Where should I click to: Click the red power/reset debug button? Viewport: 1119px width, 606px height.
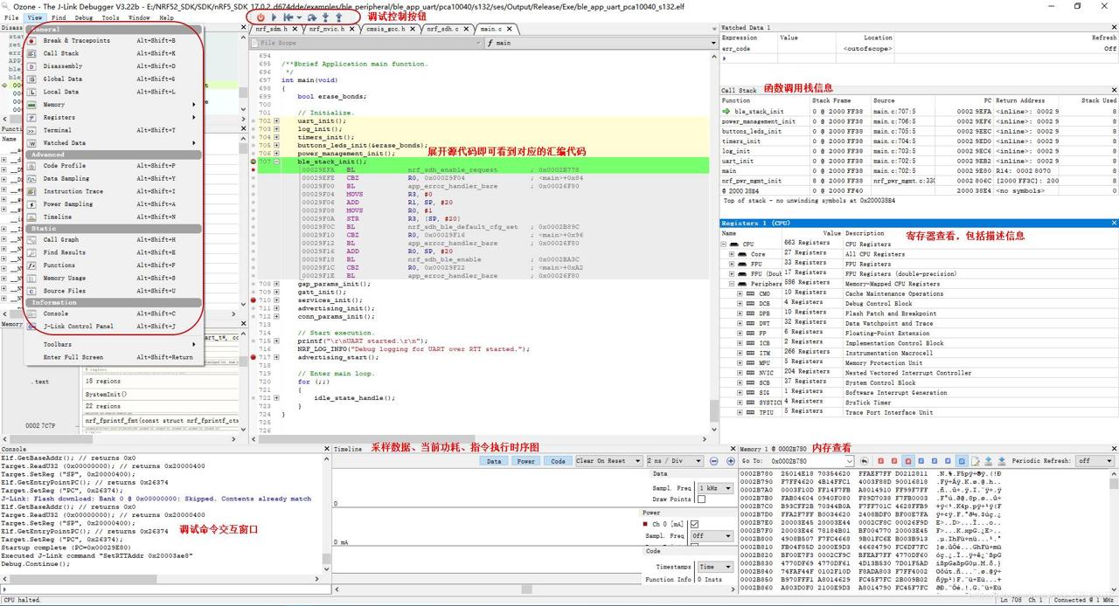(261, 17)
